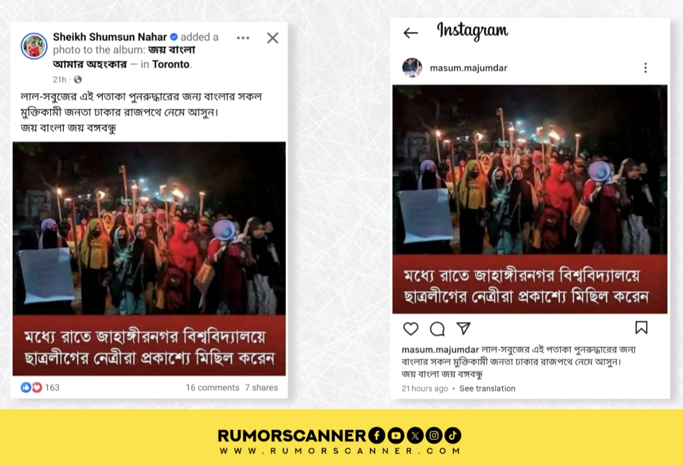Click the globe public-privacy icon
Screen dimensions: 683x466
77,79
